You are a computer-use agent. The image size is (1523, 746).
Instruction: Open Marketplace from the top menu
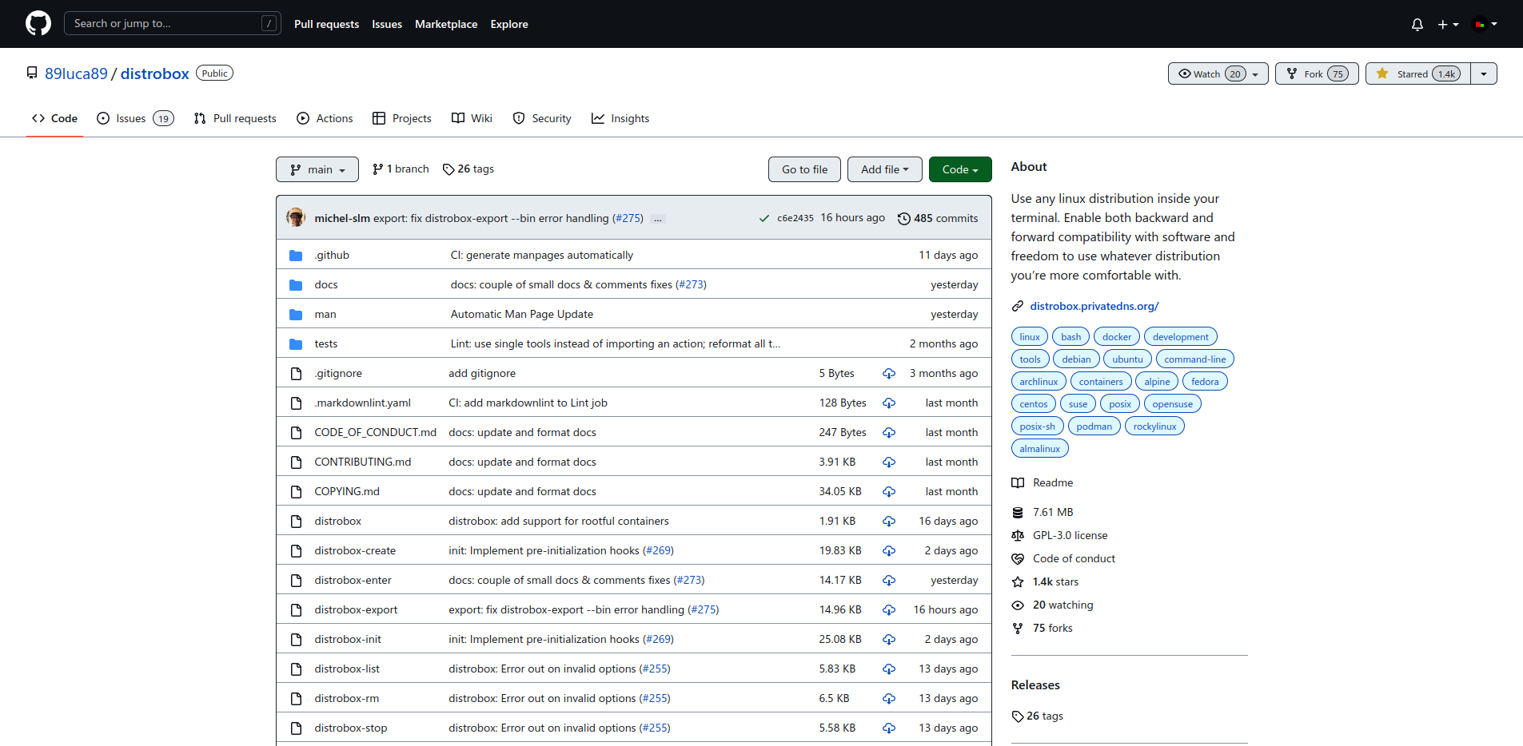446,24
